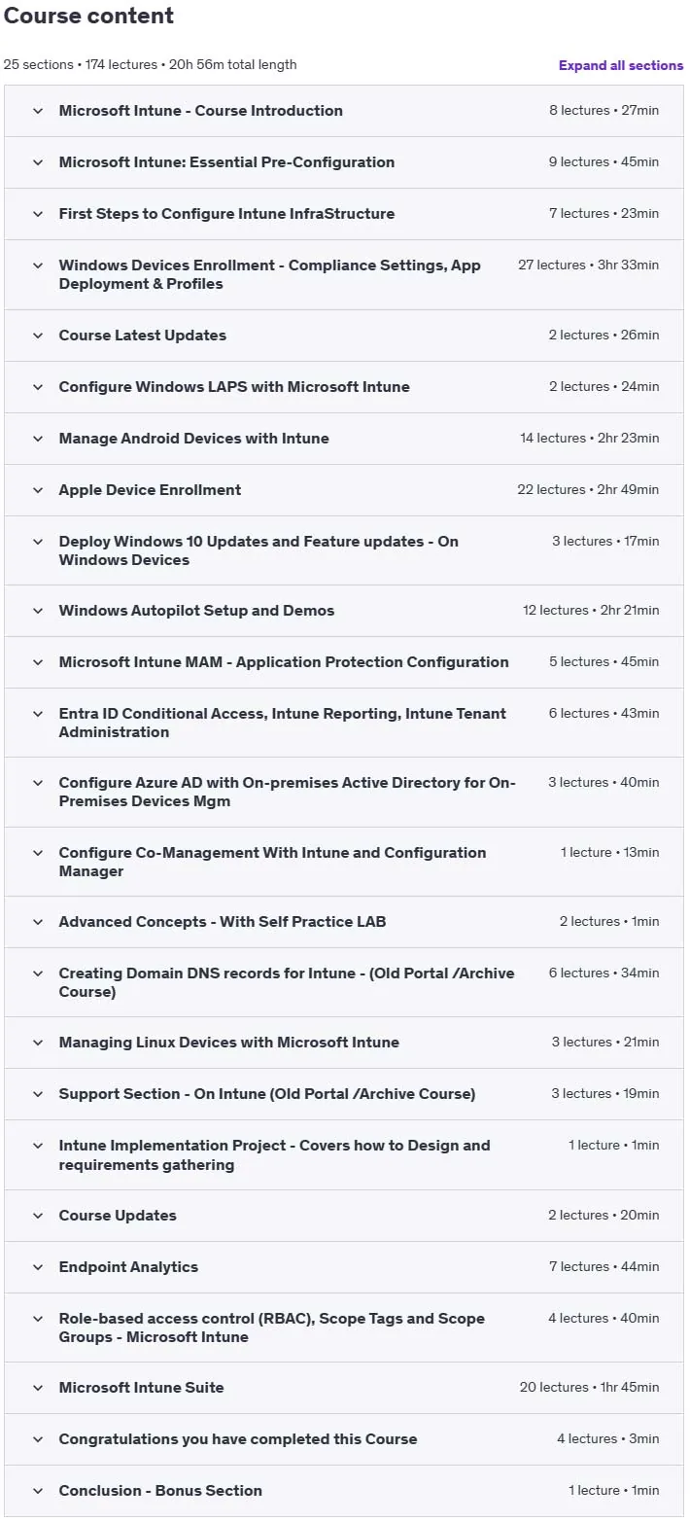Click 27 lectures duration on Windows Enrollment row

tap(588, 265)
